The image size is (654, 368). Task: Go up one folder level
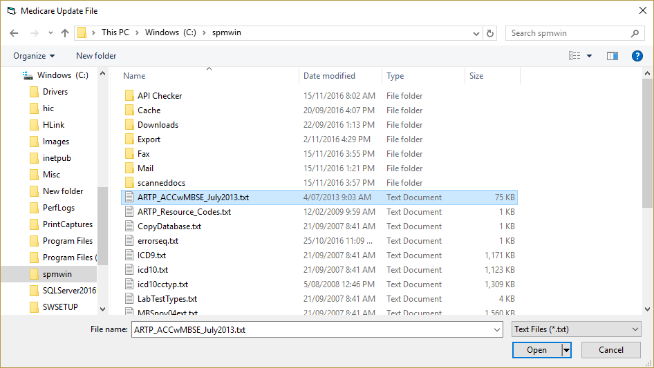click(x=65, y=33)
